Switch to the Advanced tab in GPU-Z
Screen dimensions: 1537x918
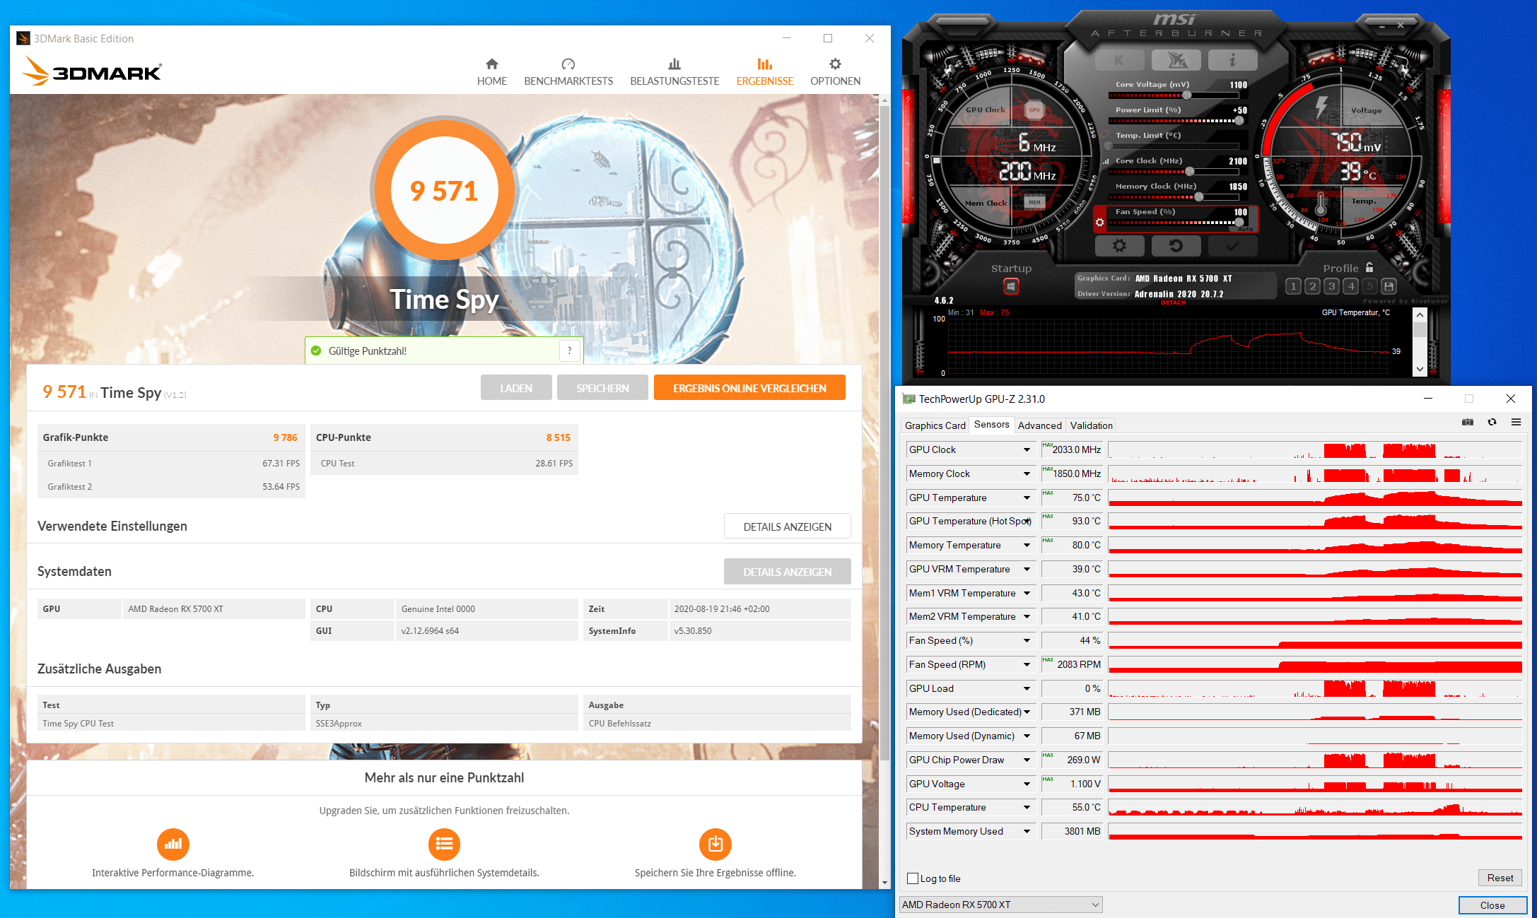[1039, 425]
